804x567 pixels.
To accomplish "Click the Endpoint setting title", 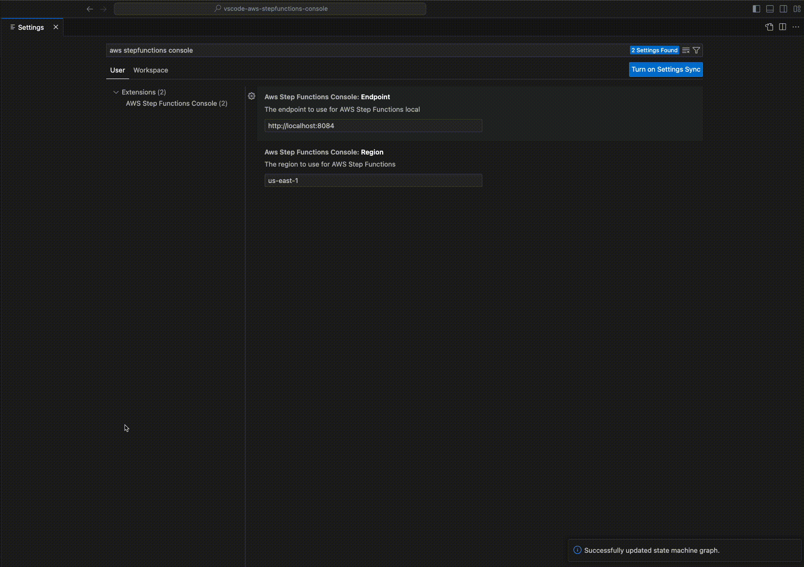I will pos(327,97).
